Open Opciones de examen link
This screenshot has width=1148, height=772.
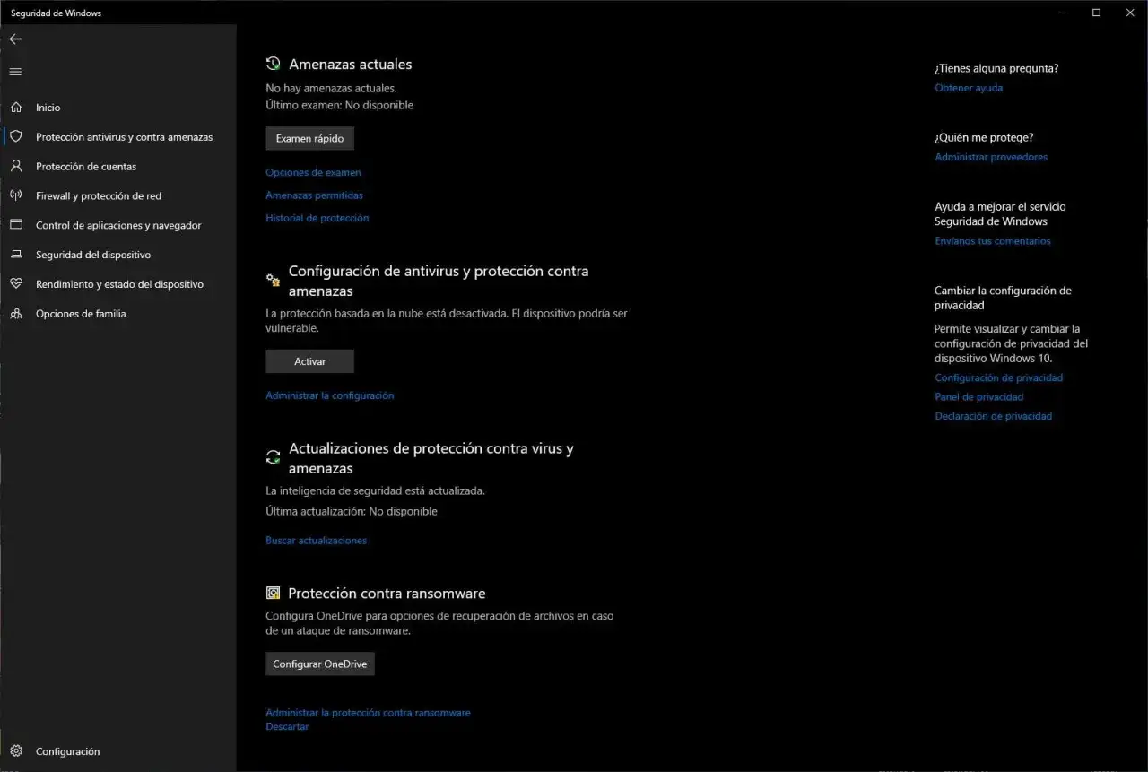313,172
